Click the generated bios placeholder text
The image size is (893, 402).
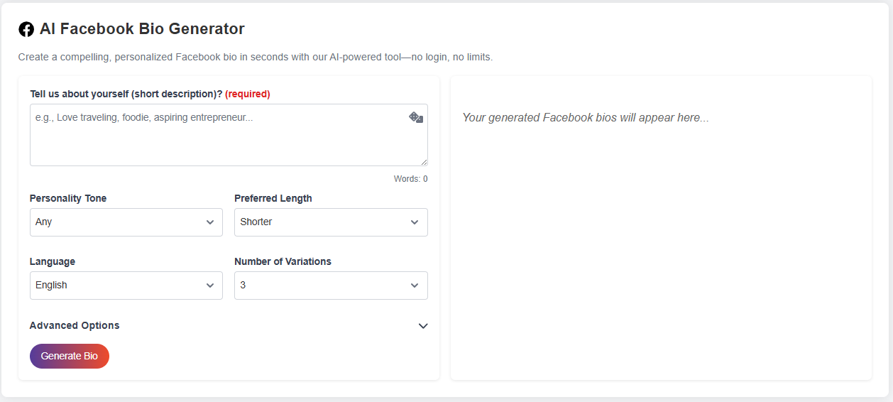point(585,117)
